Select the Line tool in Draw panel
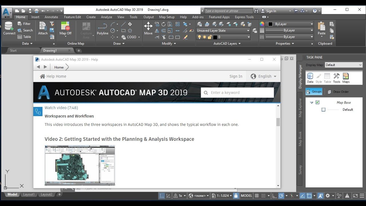This screenshot has height=206, width=366. [123, 24]
